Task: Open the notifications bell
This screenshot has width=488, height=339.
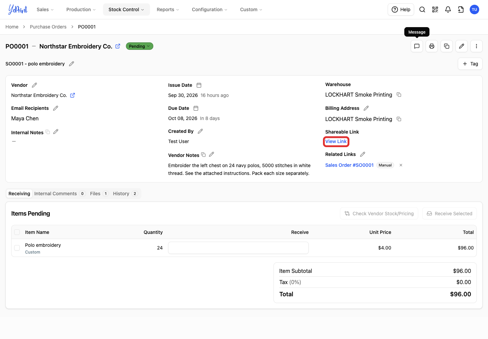Action: (448, 9)
